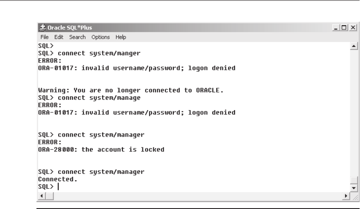Minimize the SQL*Plus window
Image resolution: width=360 pixels, height=209 pixels.
pyautogui.click(x=336, y=28)
